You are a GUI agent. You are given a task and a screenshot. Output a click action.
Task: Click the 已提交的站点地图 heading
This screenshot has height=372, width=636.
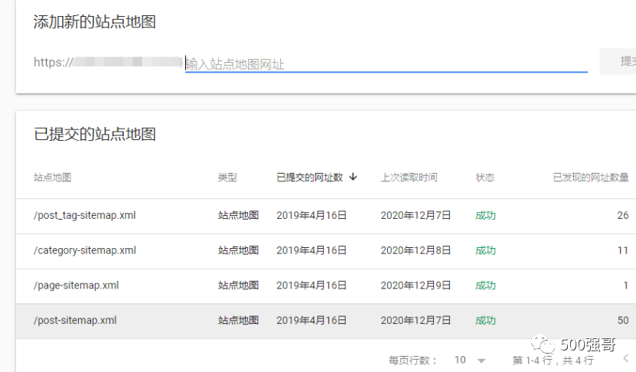[x=94, y=134]
